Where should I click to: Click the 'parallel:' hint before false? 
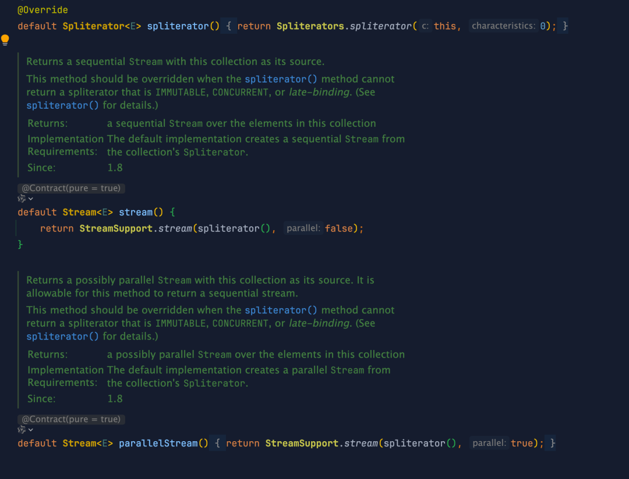click(x=303, y=228)
